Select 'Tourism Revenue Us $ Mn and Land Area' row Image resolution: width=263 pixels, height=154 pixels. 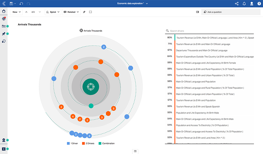tap(209, 138)
